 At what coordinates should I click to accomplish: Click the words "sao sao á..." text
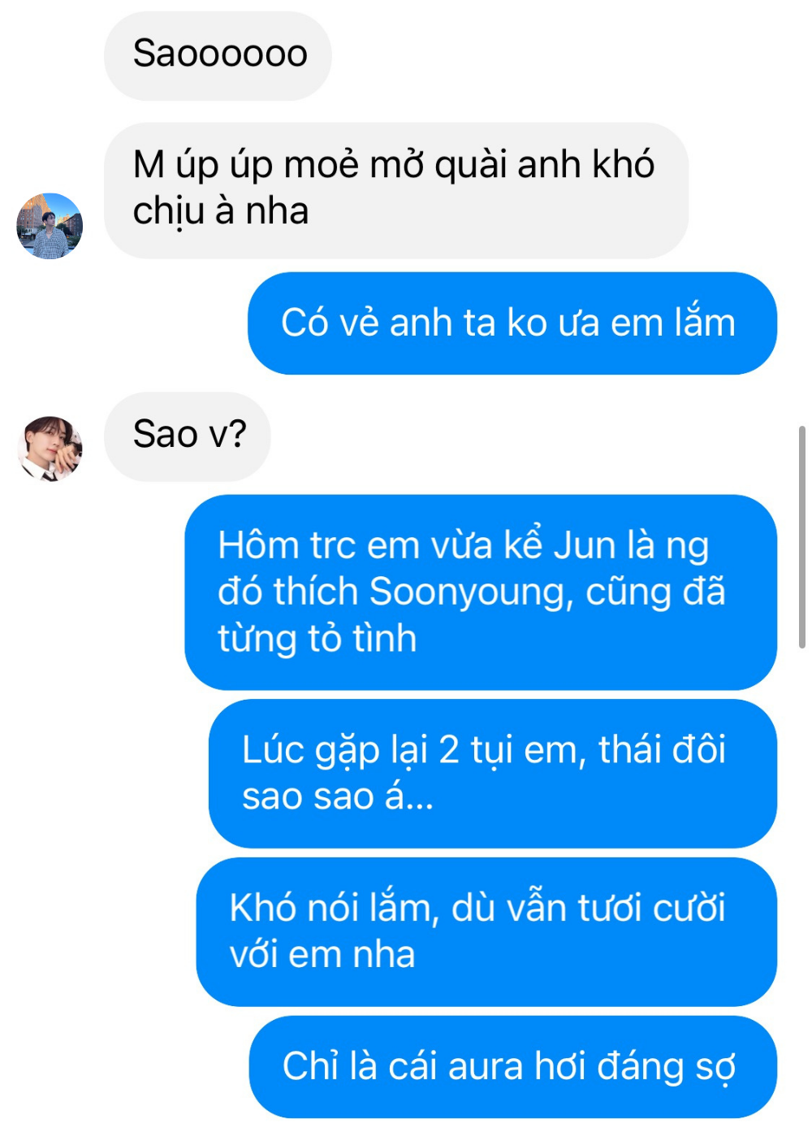coord(338,796)
